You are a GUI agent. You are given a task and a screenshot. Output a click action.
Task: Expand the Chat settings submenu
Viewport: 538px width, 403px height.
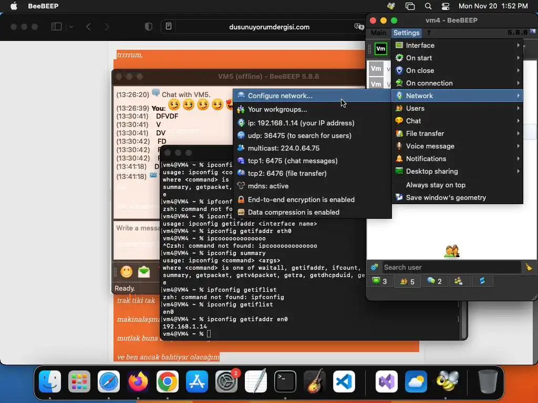click(457, 121)
